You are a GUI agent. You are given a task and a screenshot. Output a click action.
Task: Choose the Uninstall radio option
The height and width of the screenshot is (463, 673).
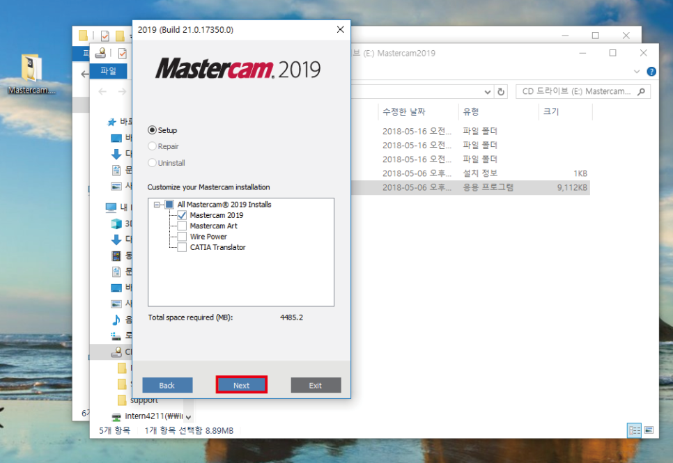(152, 163)
